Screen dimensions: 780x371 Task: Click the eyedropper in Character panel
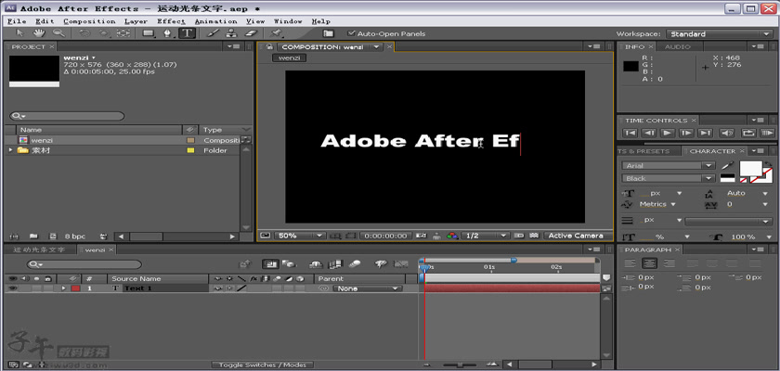pyautogui.click(x=727, y=165)
